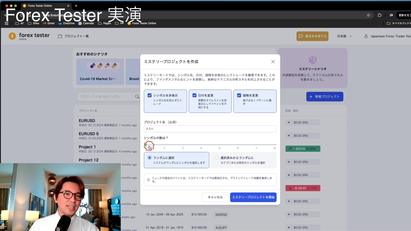Click the search magnifier icon
The width and height of the screenshot is (411, 231).
click(x=137, y=97)
